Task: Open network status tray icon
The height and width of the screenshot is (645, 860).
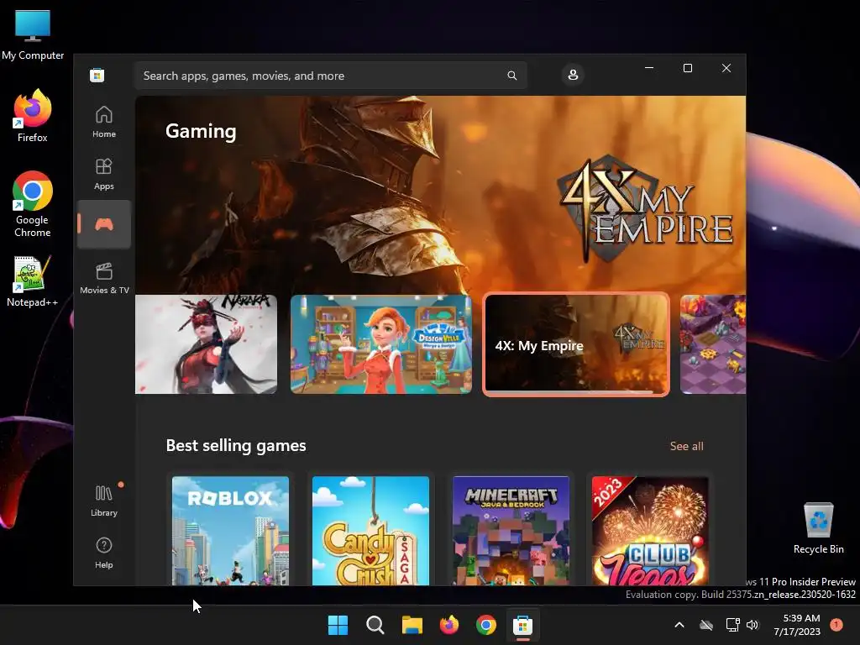Action: [732, 625]
